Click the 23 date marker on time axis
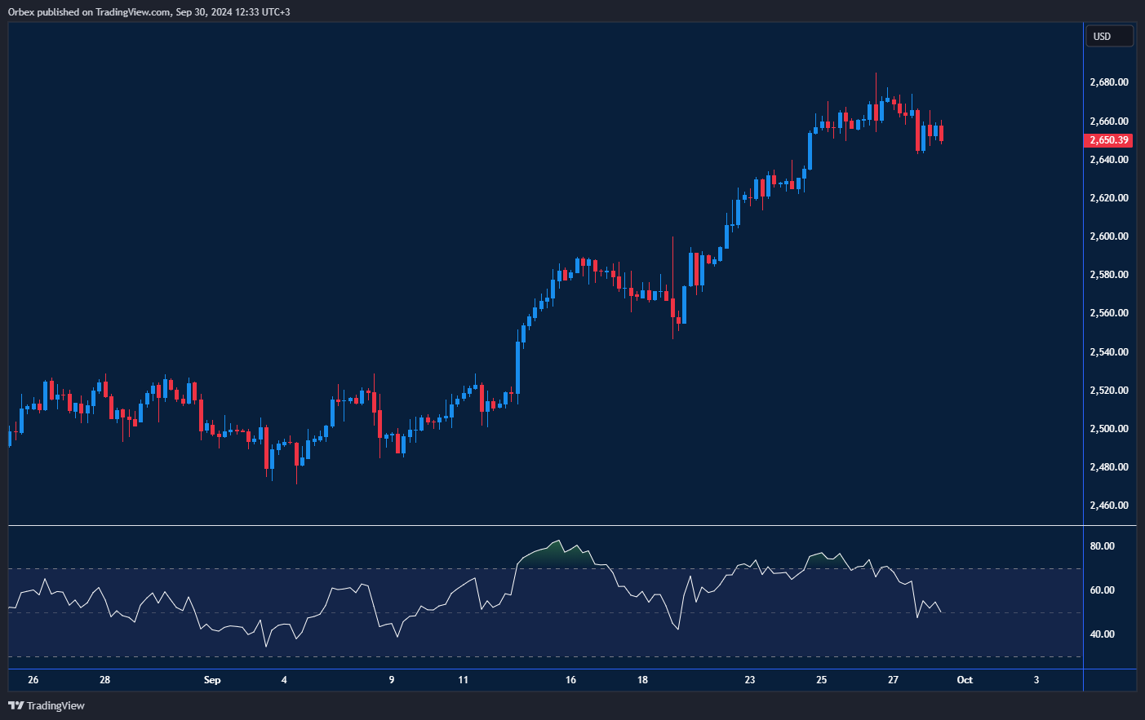The width and height of the screenshot is (1145, 720). pos(750,680)
